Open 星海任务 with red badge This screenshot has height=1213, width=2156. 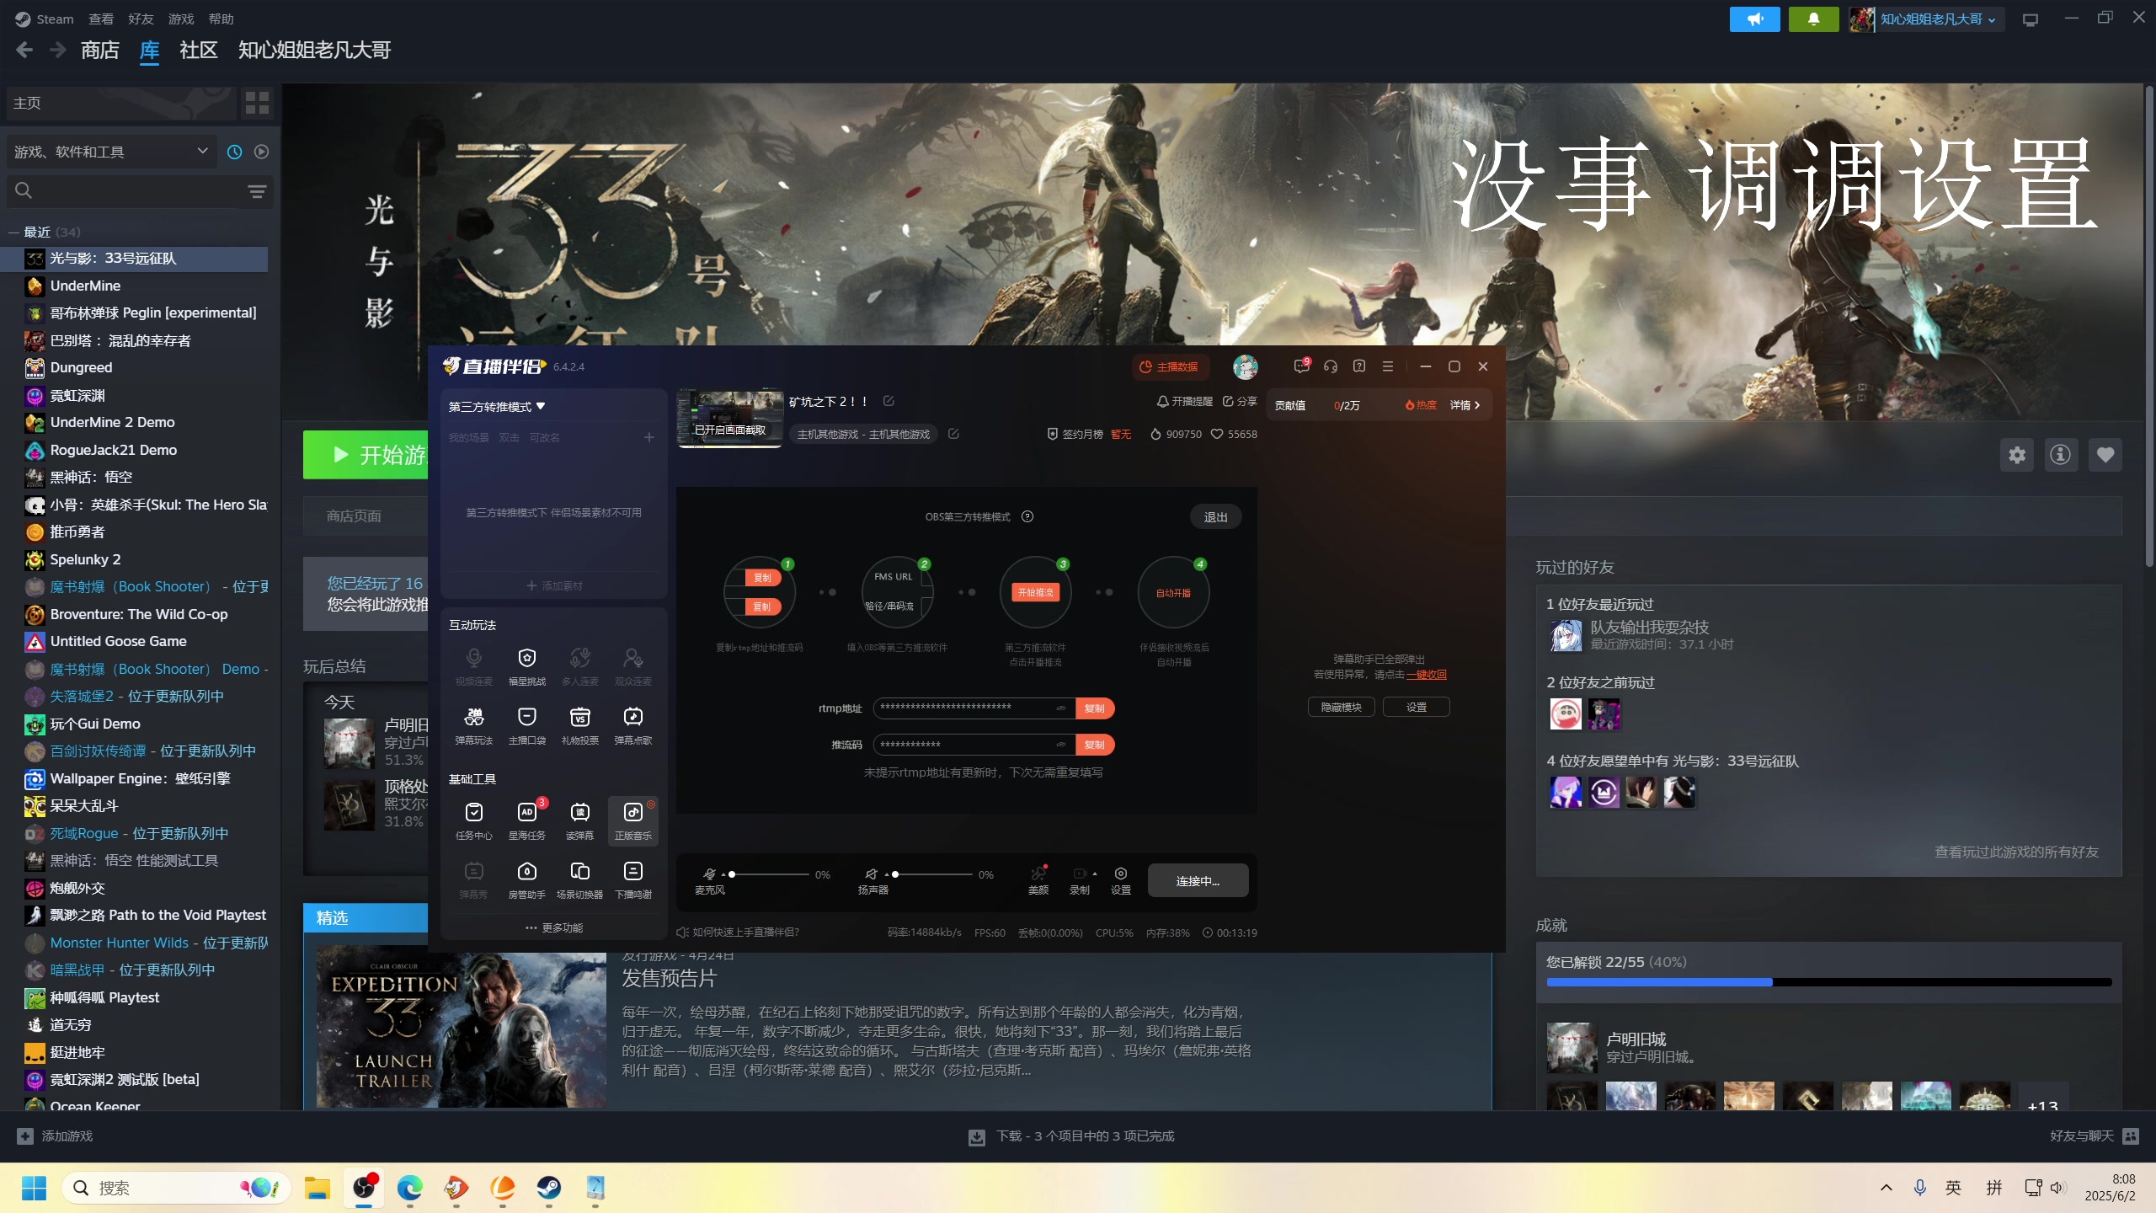pyautogui.click(x=527, y=820)
